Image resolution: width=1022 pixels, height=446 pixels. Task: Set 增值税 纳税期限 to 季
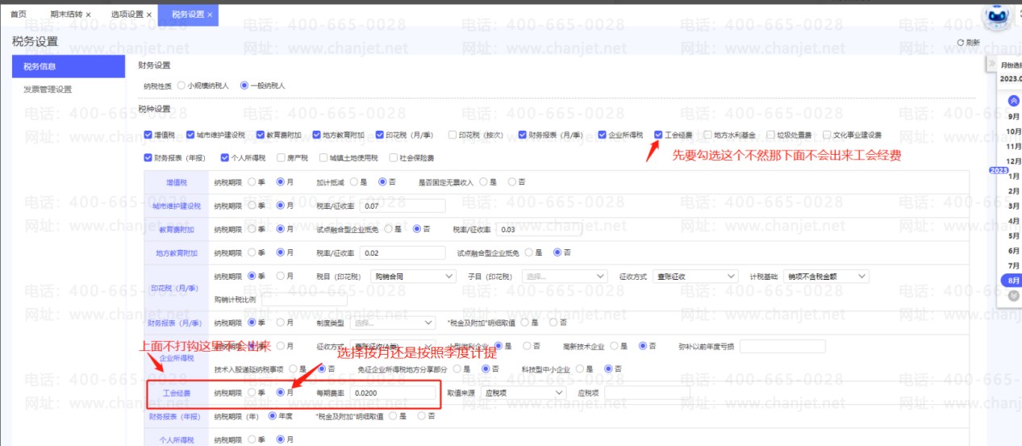coord(252,182)
